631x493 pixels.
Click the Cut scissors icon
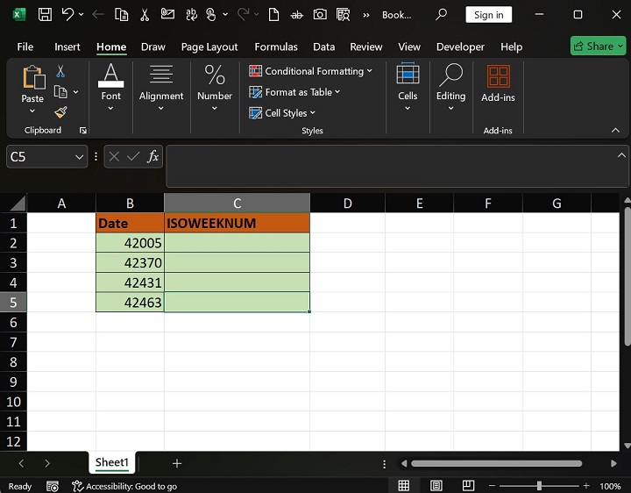click(60, 72)
